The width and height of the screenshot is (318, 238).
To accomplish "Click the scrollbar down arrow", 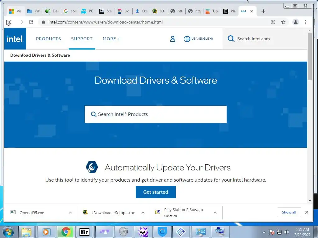I will 310,201.
